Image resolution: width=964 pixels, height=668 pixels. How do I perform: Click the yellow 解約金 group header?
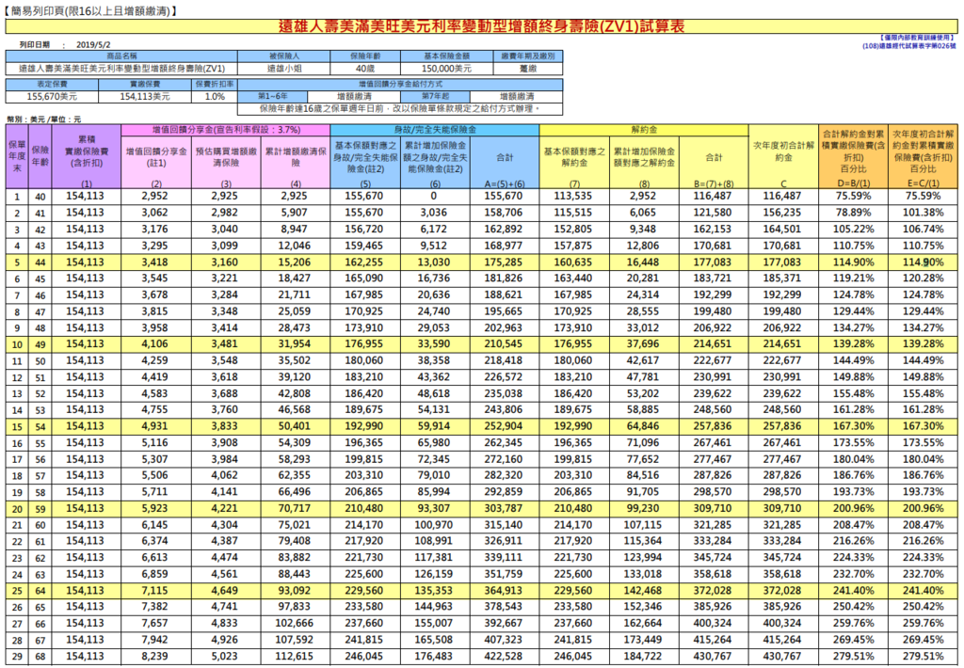tap(644, 130)
